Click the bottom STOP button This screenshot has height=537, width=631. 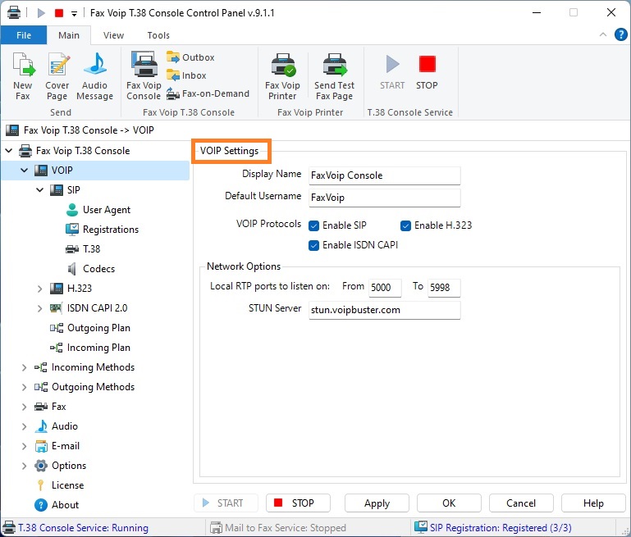(x=298, y=503)
